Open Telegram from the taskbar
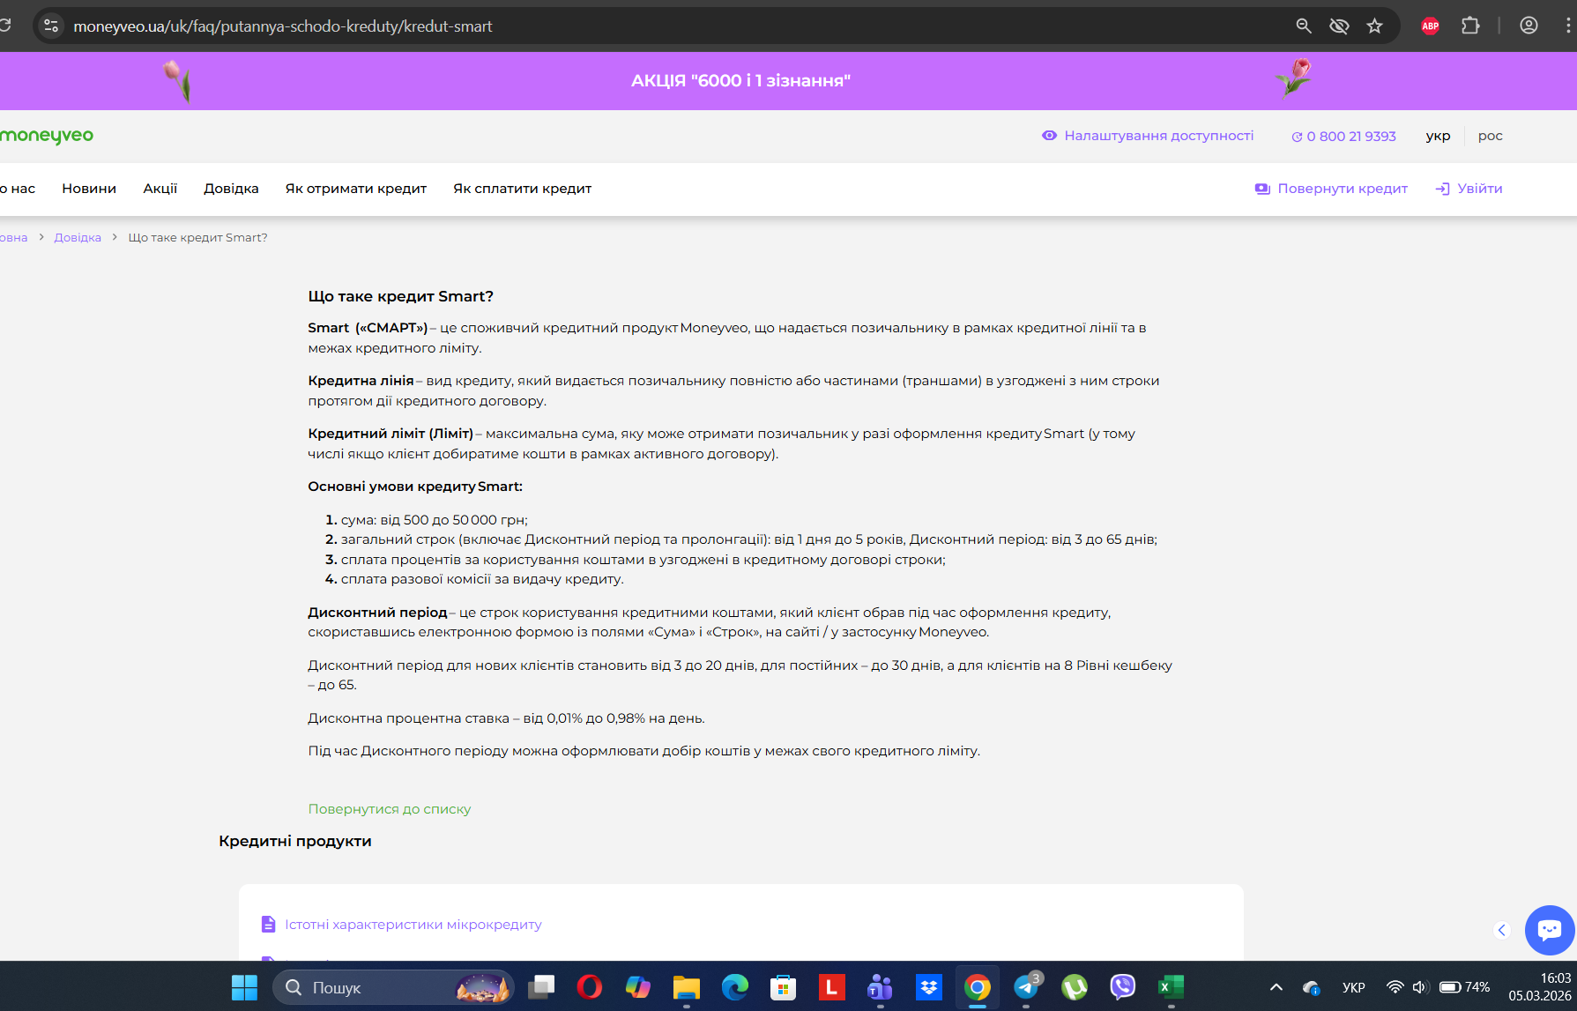Viewport: 1577px width, 1011px height. [1026, 987]
